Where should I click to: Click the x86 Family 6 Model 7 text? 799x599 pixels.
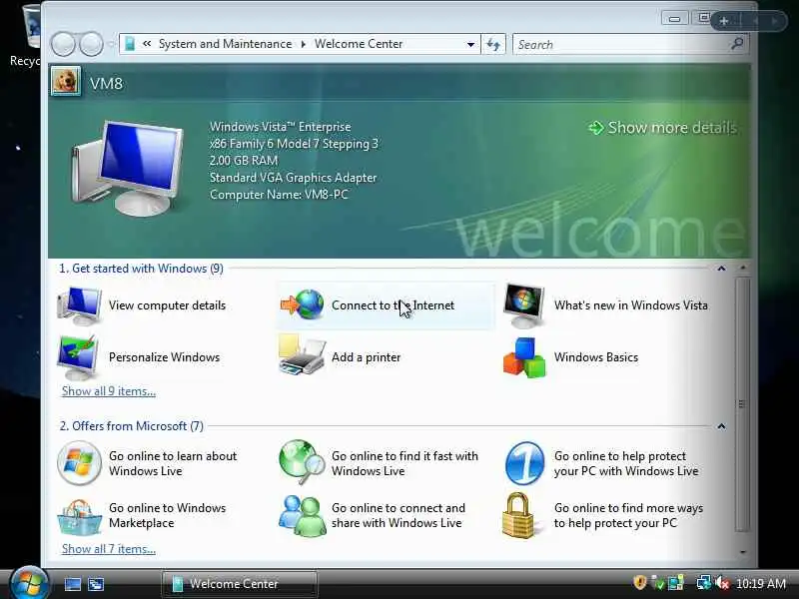click(x=294, y=144)
